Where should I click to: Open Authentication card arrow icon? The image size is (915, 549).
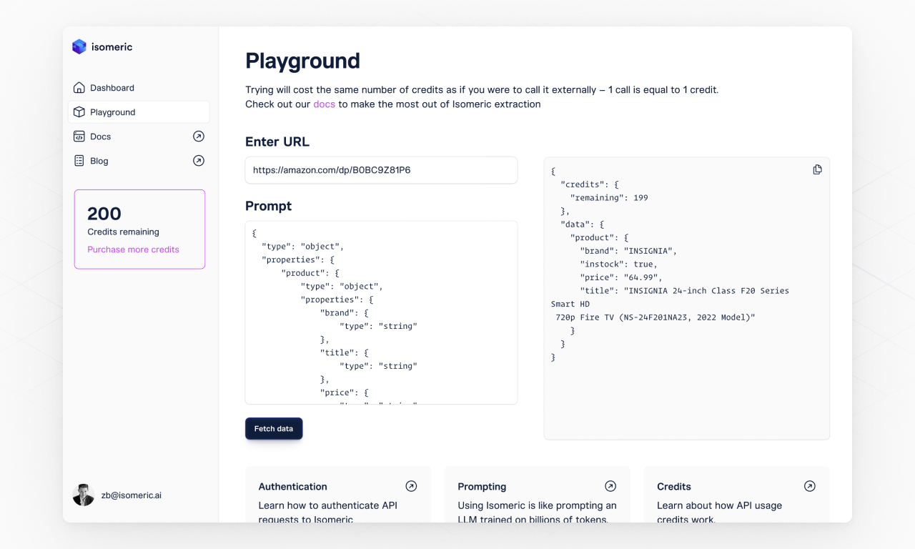(411, 486)
